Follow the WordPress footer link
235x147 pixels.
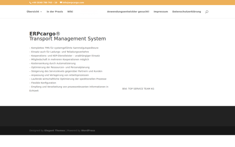88,131
